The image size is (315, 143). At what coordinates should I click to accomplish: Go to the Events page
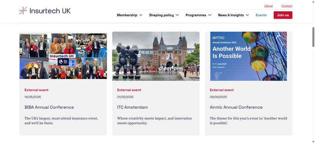(261, 15)
